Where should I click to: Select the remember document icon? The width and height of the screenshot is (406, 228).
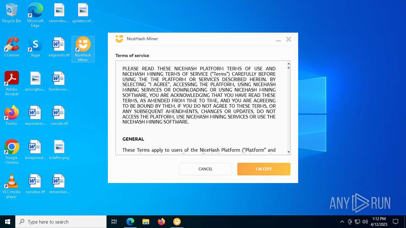[x=59, y=184]
